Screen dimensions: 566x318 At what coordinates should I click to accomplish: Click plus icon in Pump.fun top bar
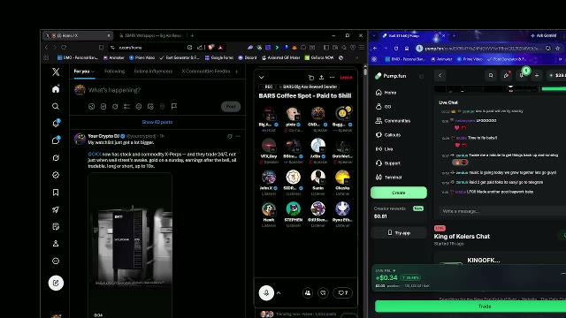tap(537, 75)
